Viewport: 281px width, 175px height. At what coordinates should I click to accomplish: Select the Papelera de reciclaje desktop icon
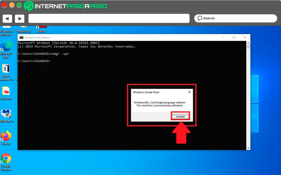pyautogui.click(x=24, y=30)
